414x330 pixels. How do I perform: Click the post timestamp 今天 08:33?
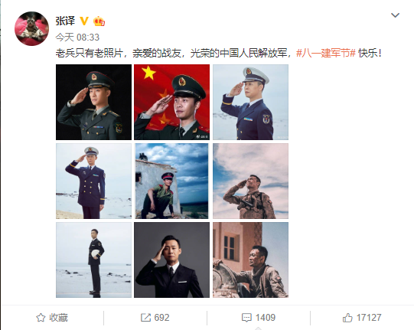pyautogui.click(x=77, y=38)
